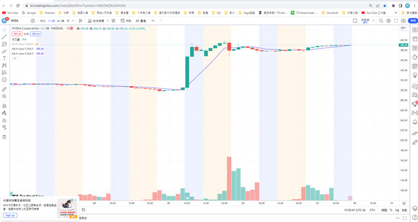Activate the zoom in tool
The height and width of the screenshot is (222, 418).
4,96
